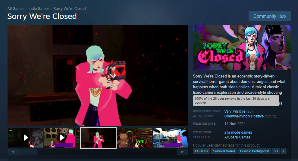The image size is (298, 161).
Task: Open the Survival Horror tag
Action: pyautogui.click(x=224, y=151)
